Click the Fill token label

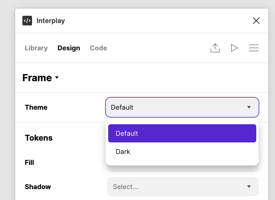[x=29, y=162]
